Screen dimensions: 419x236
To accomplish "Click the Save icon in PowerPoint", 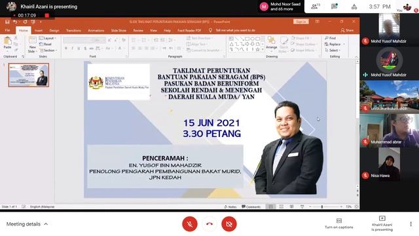I will 7,22.
